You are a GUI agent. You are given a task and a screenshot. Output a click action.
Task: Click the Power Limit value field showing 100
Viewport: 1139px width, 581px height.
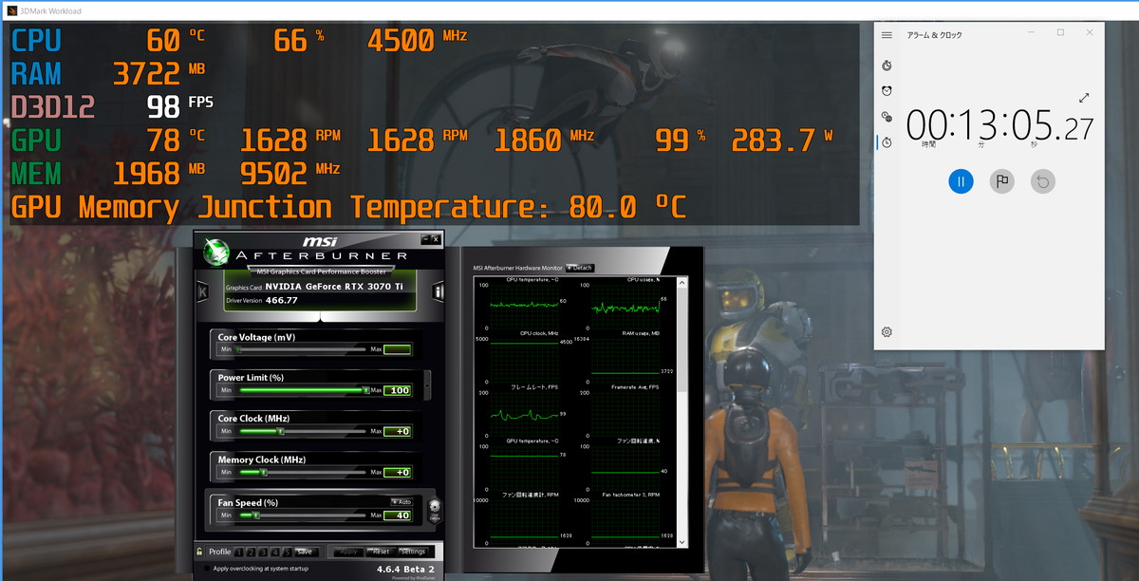[x=398, y=390]
